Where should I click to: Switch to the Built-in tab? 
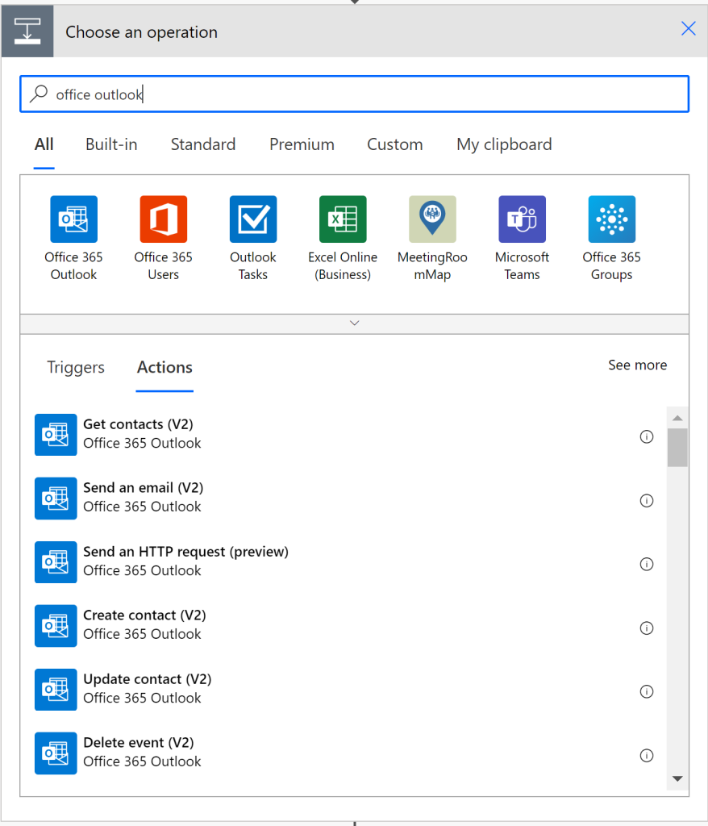(111, 144)
